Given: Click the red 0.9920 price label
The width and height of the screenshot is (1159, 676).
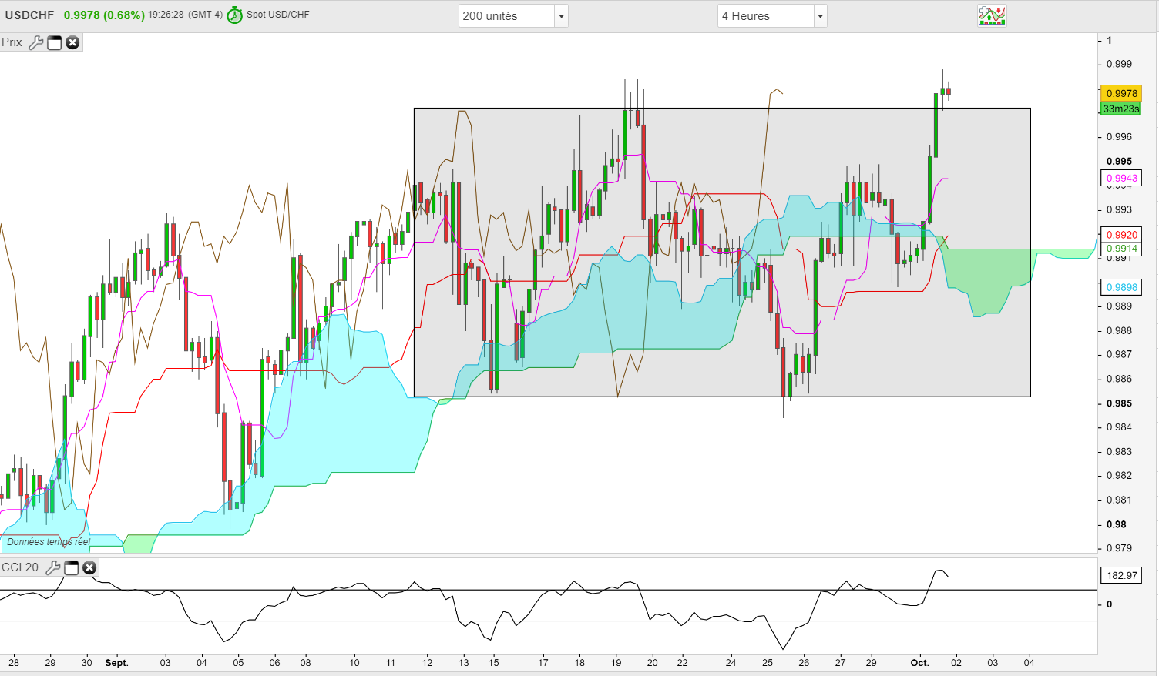Looking at the screenshot, I should coord(1121,235).
